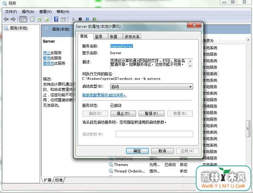Toggle the console tree pane icon
Screen dimensions: 253x193
tap(23, 19)
